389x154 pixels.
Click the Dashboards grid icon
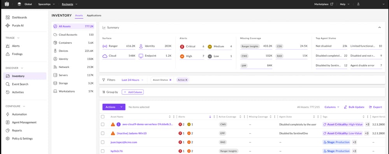click(x=8, y=17)
